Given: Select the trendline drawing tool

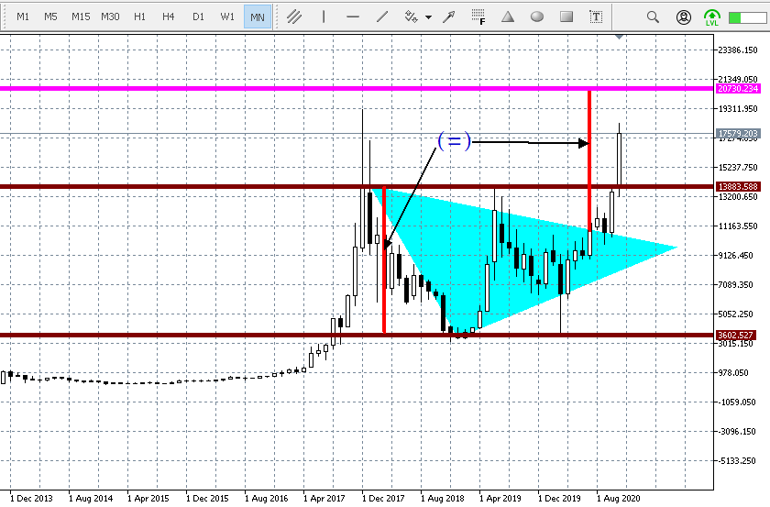Looking at the screenshot, I should [382, 17].
